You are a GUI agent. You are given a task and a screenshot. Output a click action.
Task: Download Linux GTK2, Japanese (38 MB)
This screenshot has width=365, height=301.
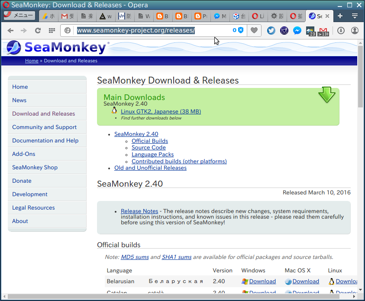click(161, 111)
